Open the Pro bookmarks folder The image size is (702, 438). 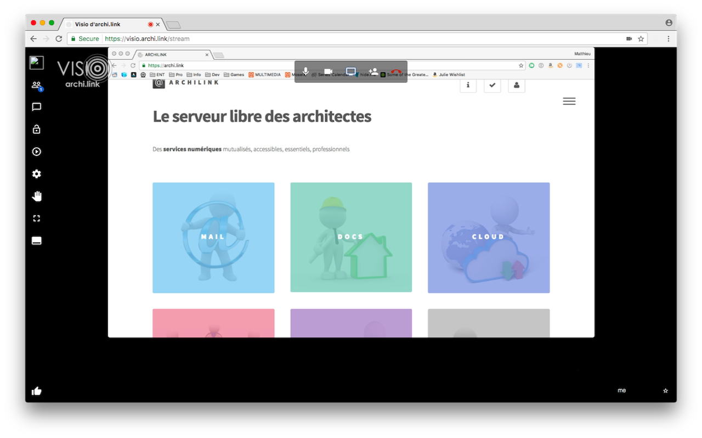[175, 74]
